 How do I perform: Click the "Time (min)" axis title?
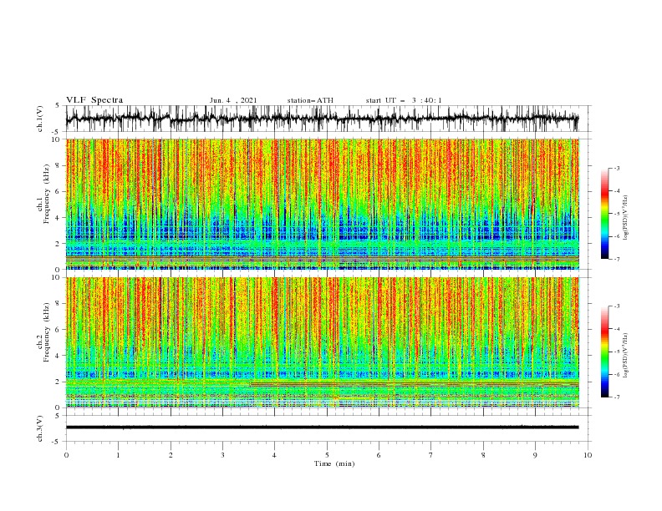click(x=334, y=463)
